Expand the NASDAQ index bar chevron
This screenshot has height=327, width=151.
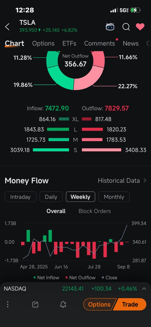[144, 289]
